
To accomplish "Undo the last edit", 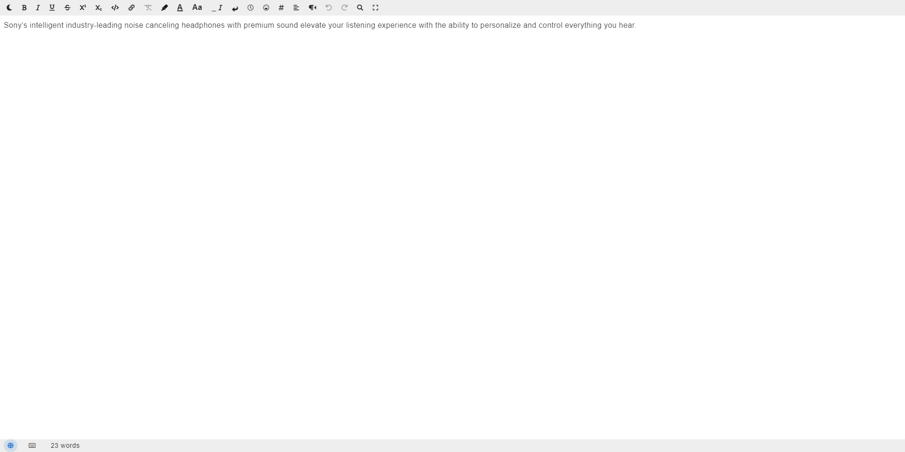I will pyautogui.click(x=329, y=8).
